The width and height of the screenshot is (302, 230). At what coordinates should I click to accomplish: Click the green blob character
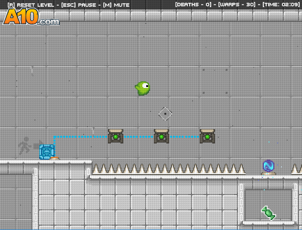click(142, 88)
